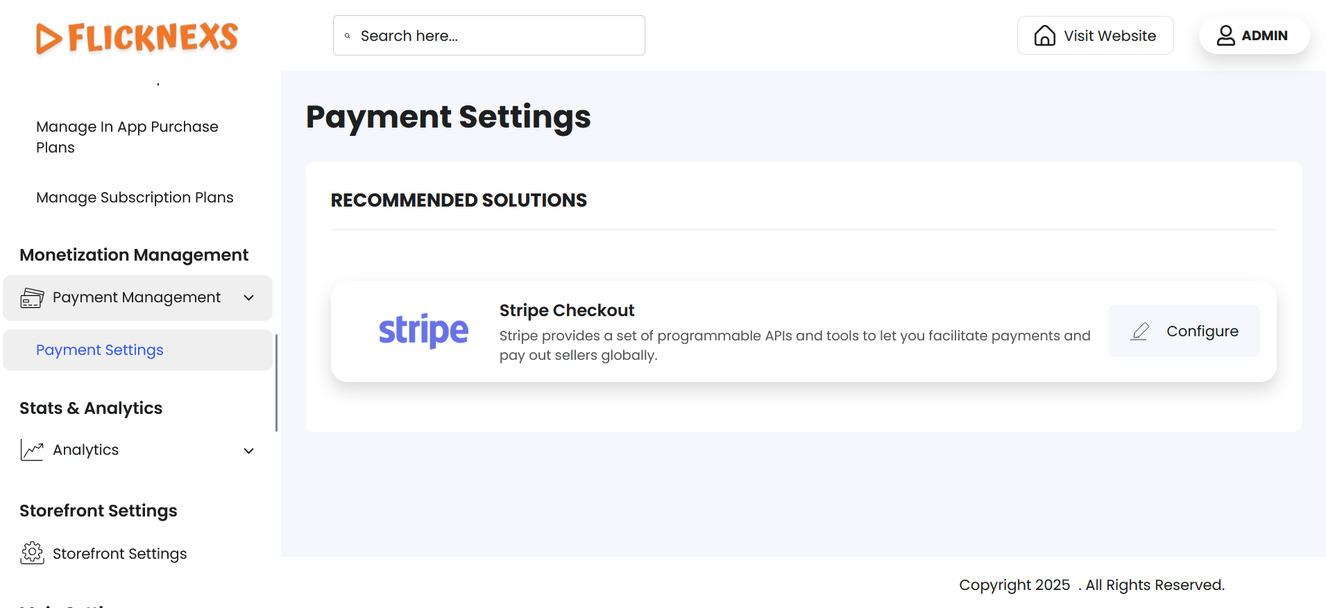Click the Stripe logo
The width and height of the screenshot is (1326, 608).
423,331
